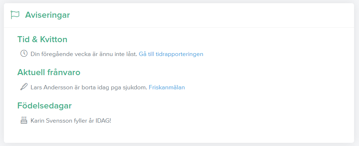Screen dimensions: 359x146
Task: Click the Aktuell frånvaro section heading
Action: pos(49,73)
